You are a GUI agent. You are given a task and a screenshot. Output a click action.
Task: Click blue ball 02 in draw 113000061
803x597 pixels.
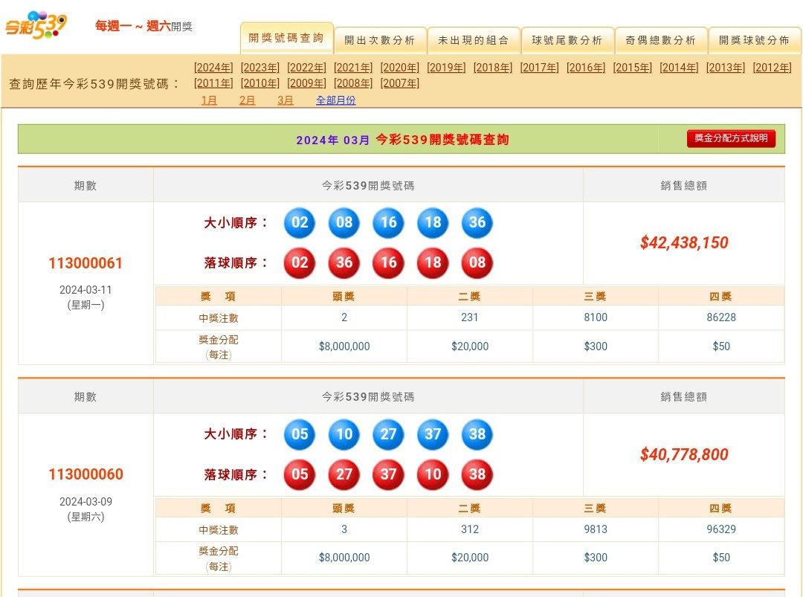click(x=300, y=223)
